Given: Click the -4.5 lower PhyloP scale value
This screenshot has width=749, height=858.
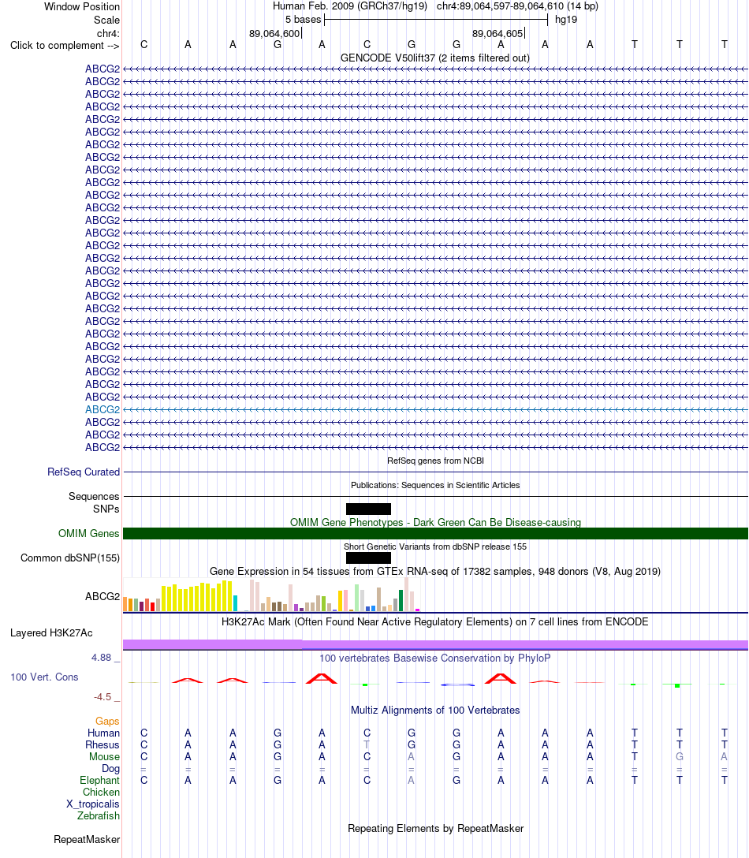Looking at the screenshot, I should coord(102,697).
